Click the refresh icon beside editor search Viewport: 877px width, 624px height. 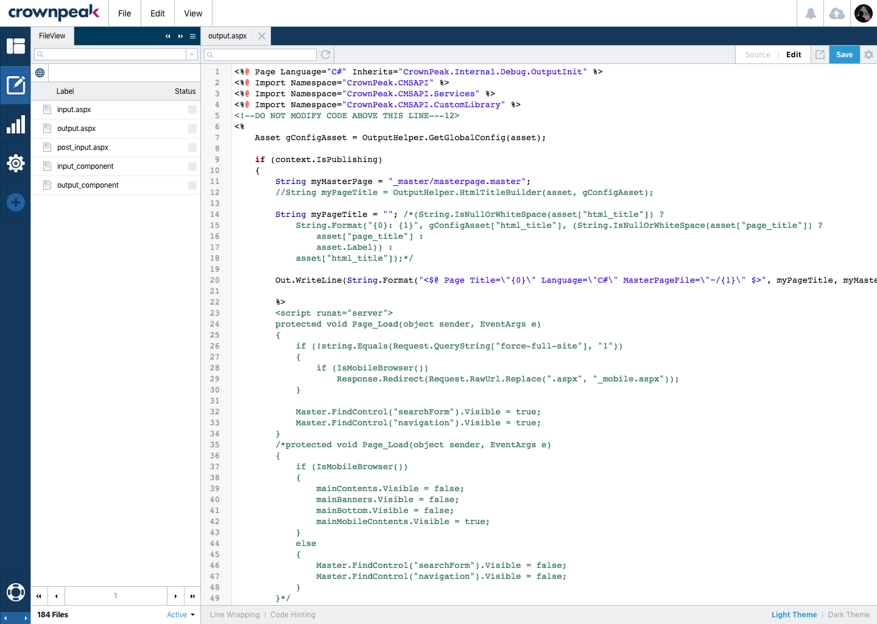click(326, 55)
